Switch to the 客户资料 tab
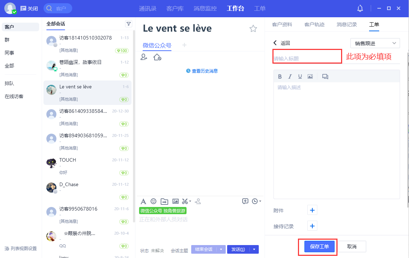This screenshot has height=258, width=409. tap(282, 24)
